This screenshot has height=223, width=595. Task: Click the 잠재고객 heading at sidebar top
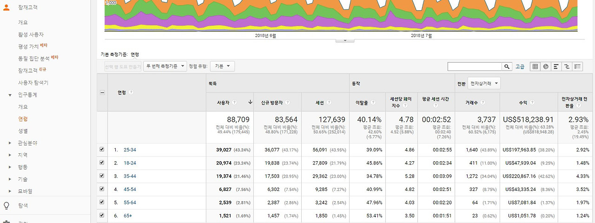(x=28, y=7)
